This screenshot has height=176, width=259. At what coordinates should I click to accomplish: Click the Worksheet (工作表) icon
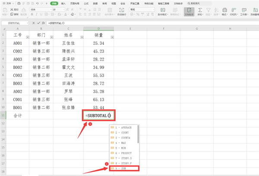point(244,10)
